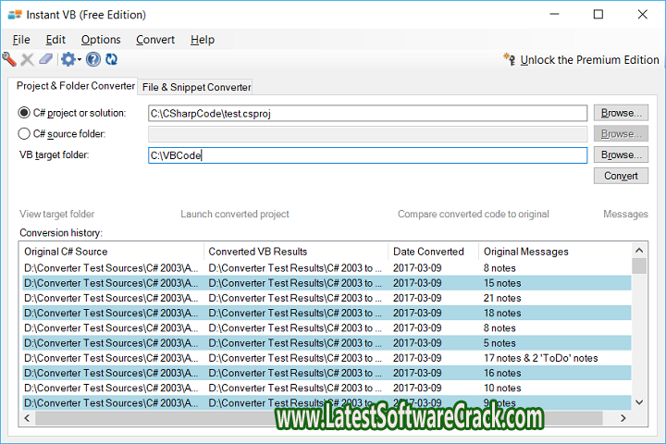Open the Options menu
The image size is (666, 444).
click(x=101, y=40)
